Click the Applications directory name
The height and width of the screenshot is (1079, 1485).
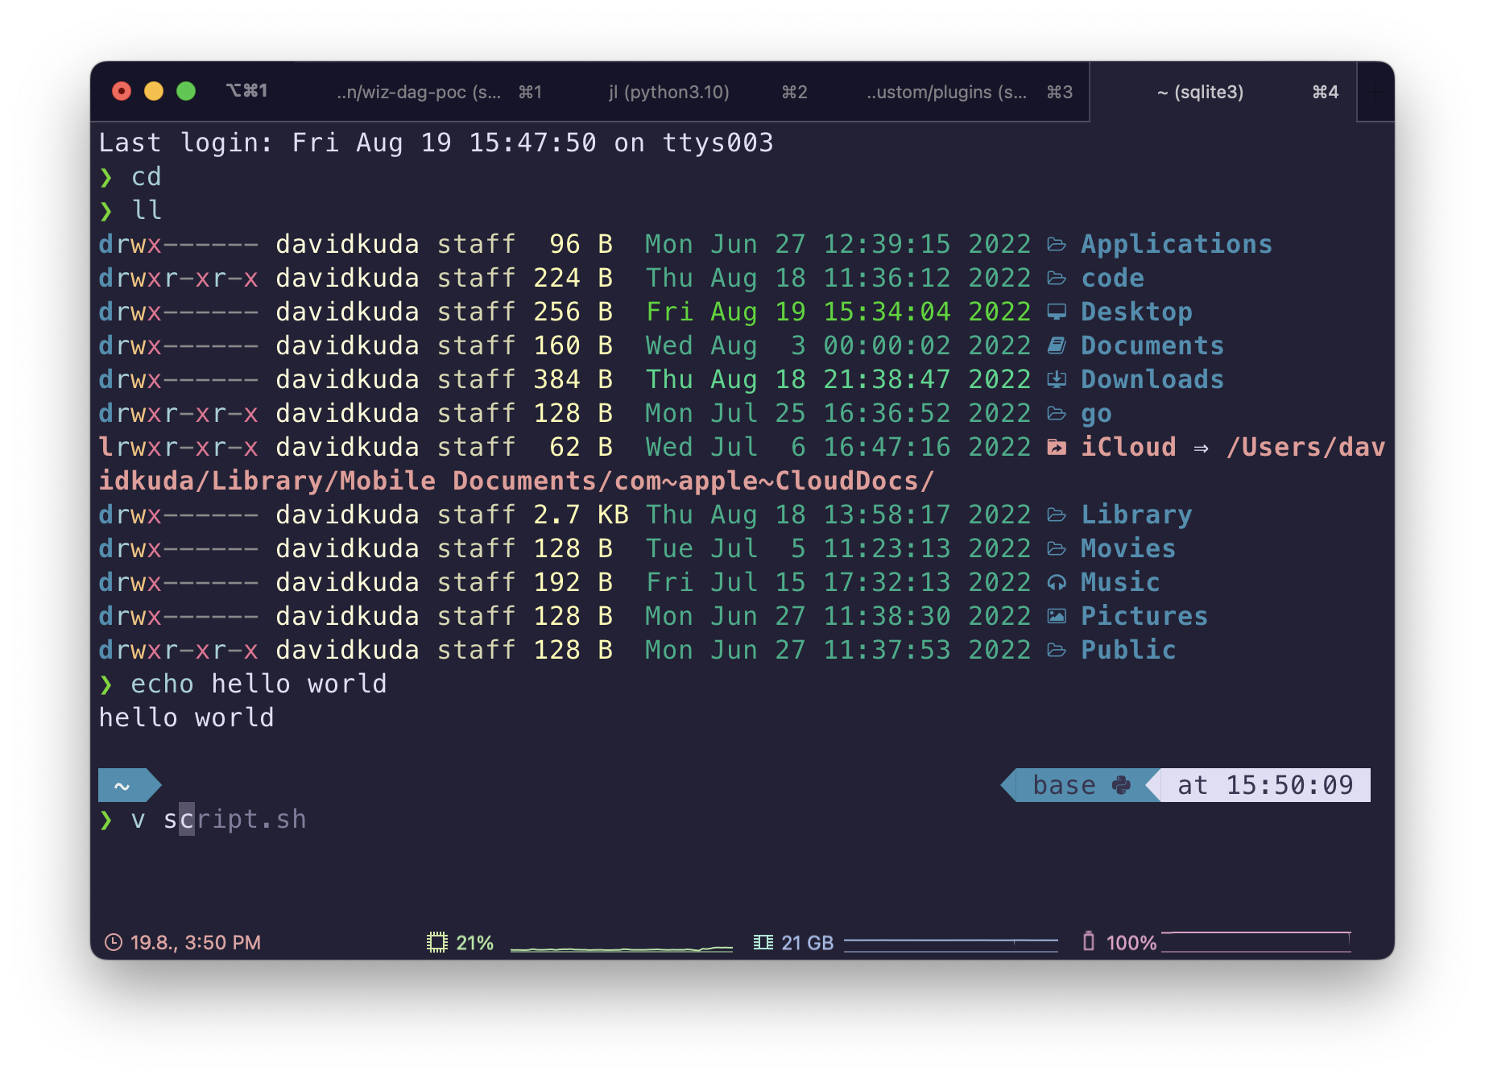1177,244
